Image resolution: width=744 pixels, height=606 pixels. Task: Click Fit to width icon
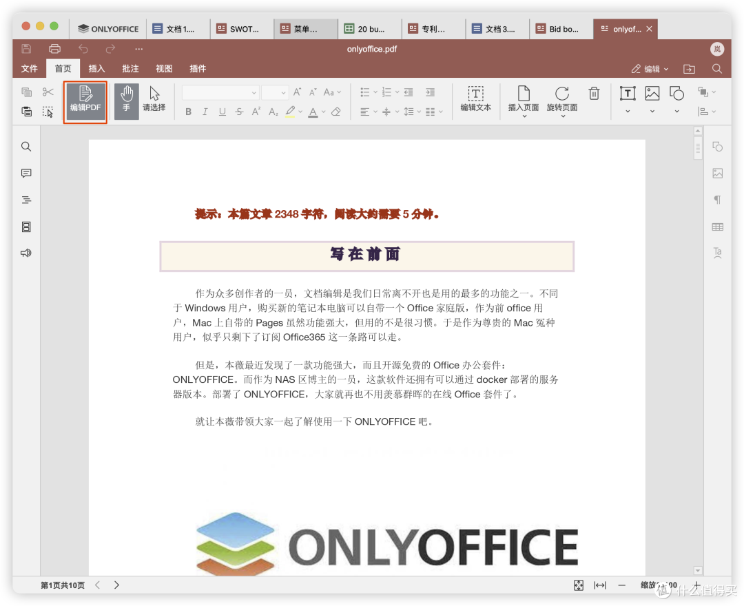[600, 585]
